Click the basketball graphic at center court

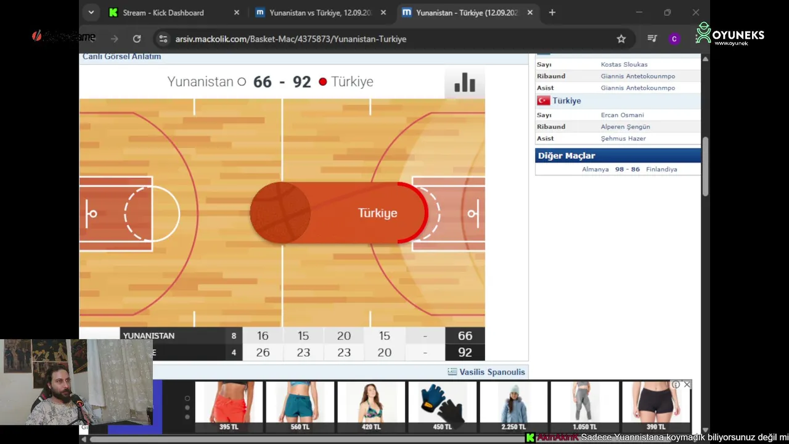pyautogui.click(x=280, y=213)
